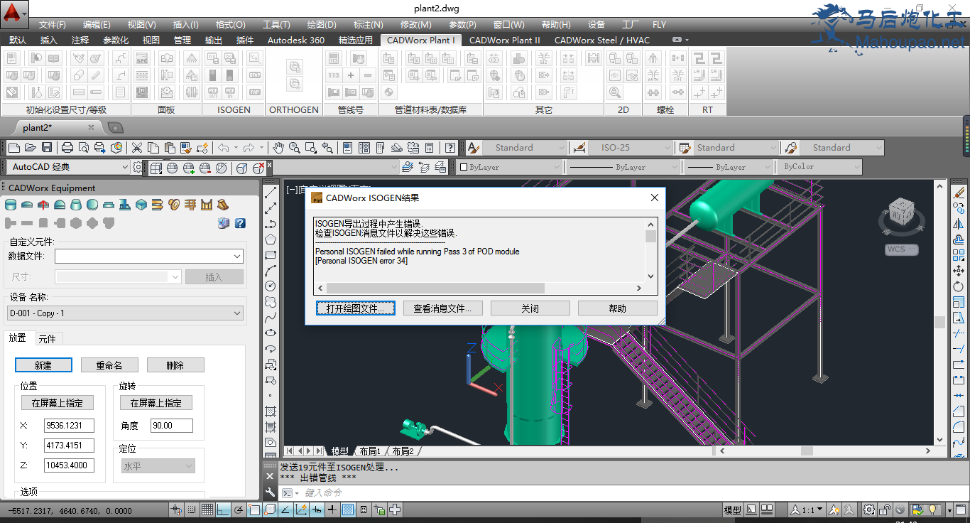This screenshot has width=970, height=523.
Task: Open the 绘图(D) menu
Action: [322, 25]
